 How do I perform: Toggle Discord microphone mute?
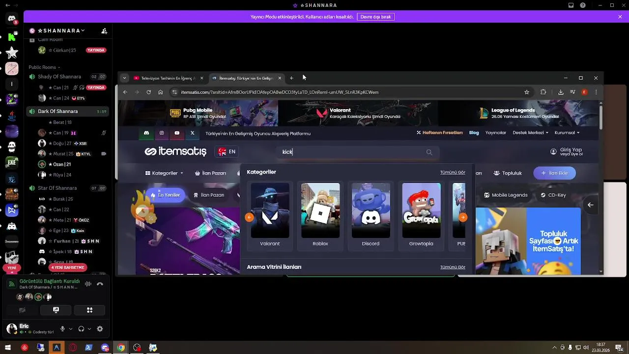click(62, 329)
